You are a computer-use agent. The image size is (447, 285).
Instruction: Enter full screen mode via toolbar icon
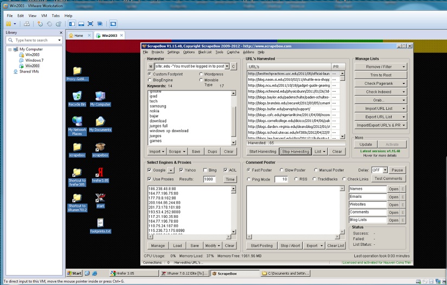(91, 24)
